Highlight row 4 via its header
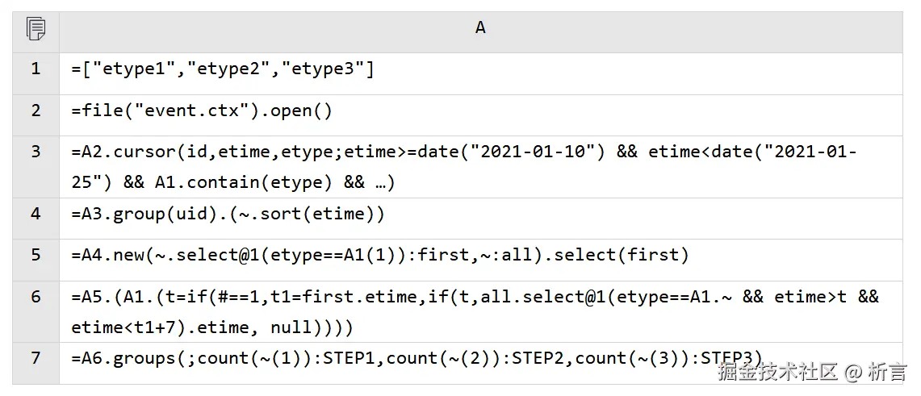Image resolution: width=921 pixels, height=396 pixels. 36,214
